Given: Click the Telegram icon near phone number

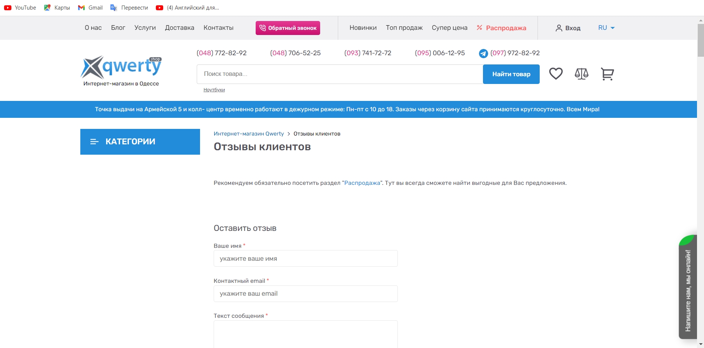Looking at the screenshot, I should 483,53.
